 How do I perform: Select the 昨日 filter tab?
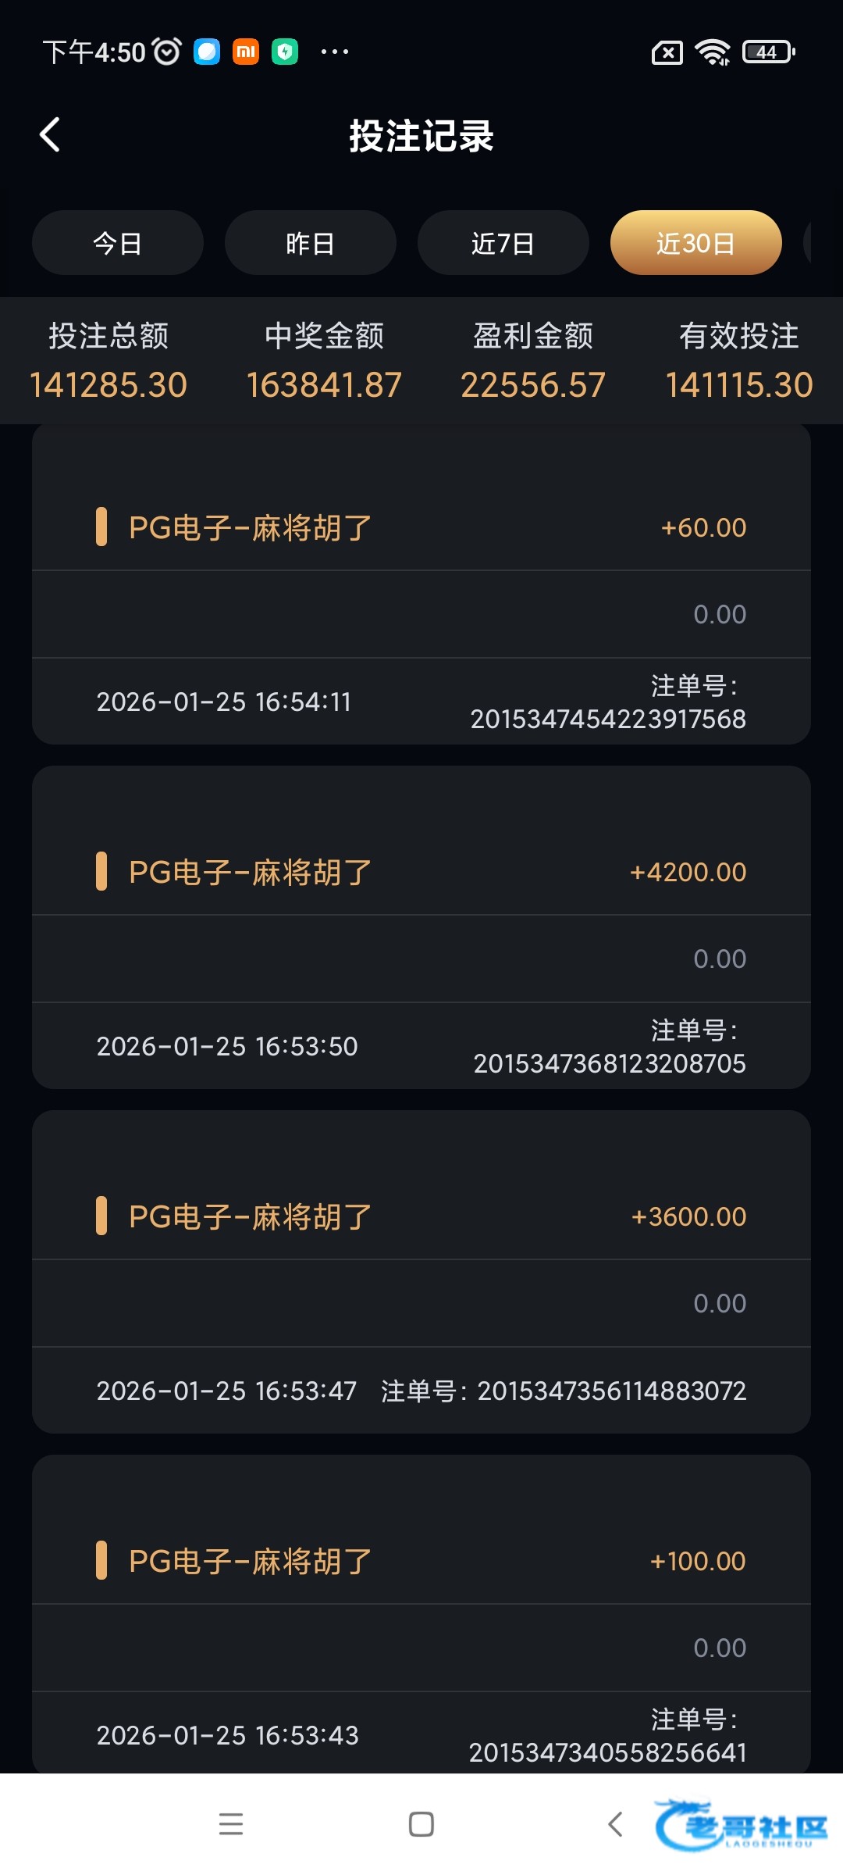(311, 243)
